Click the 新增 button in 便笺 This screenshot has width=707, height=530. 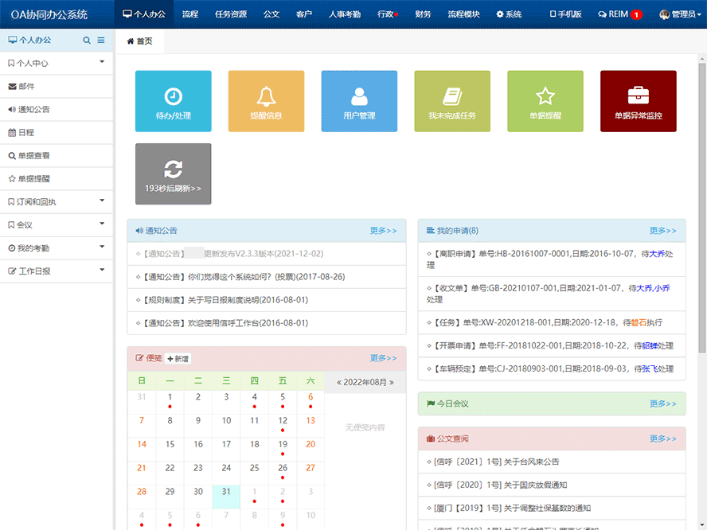point(179,359)
